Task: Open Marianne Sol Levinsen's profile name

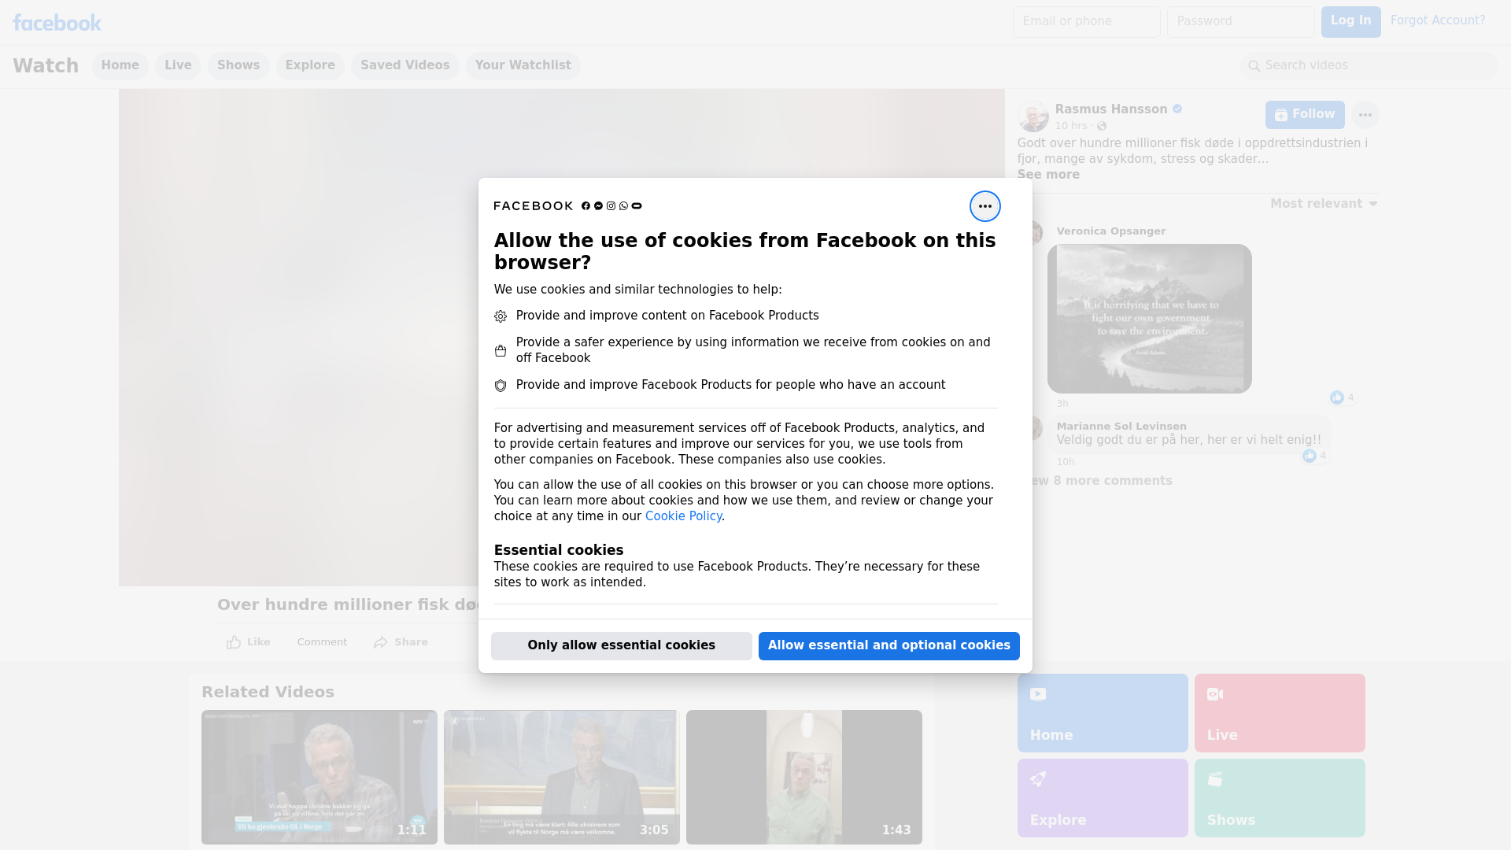Action: click(1121, 427)
